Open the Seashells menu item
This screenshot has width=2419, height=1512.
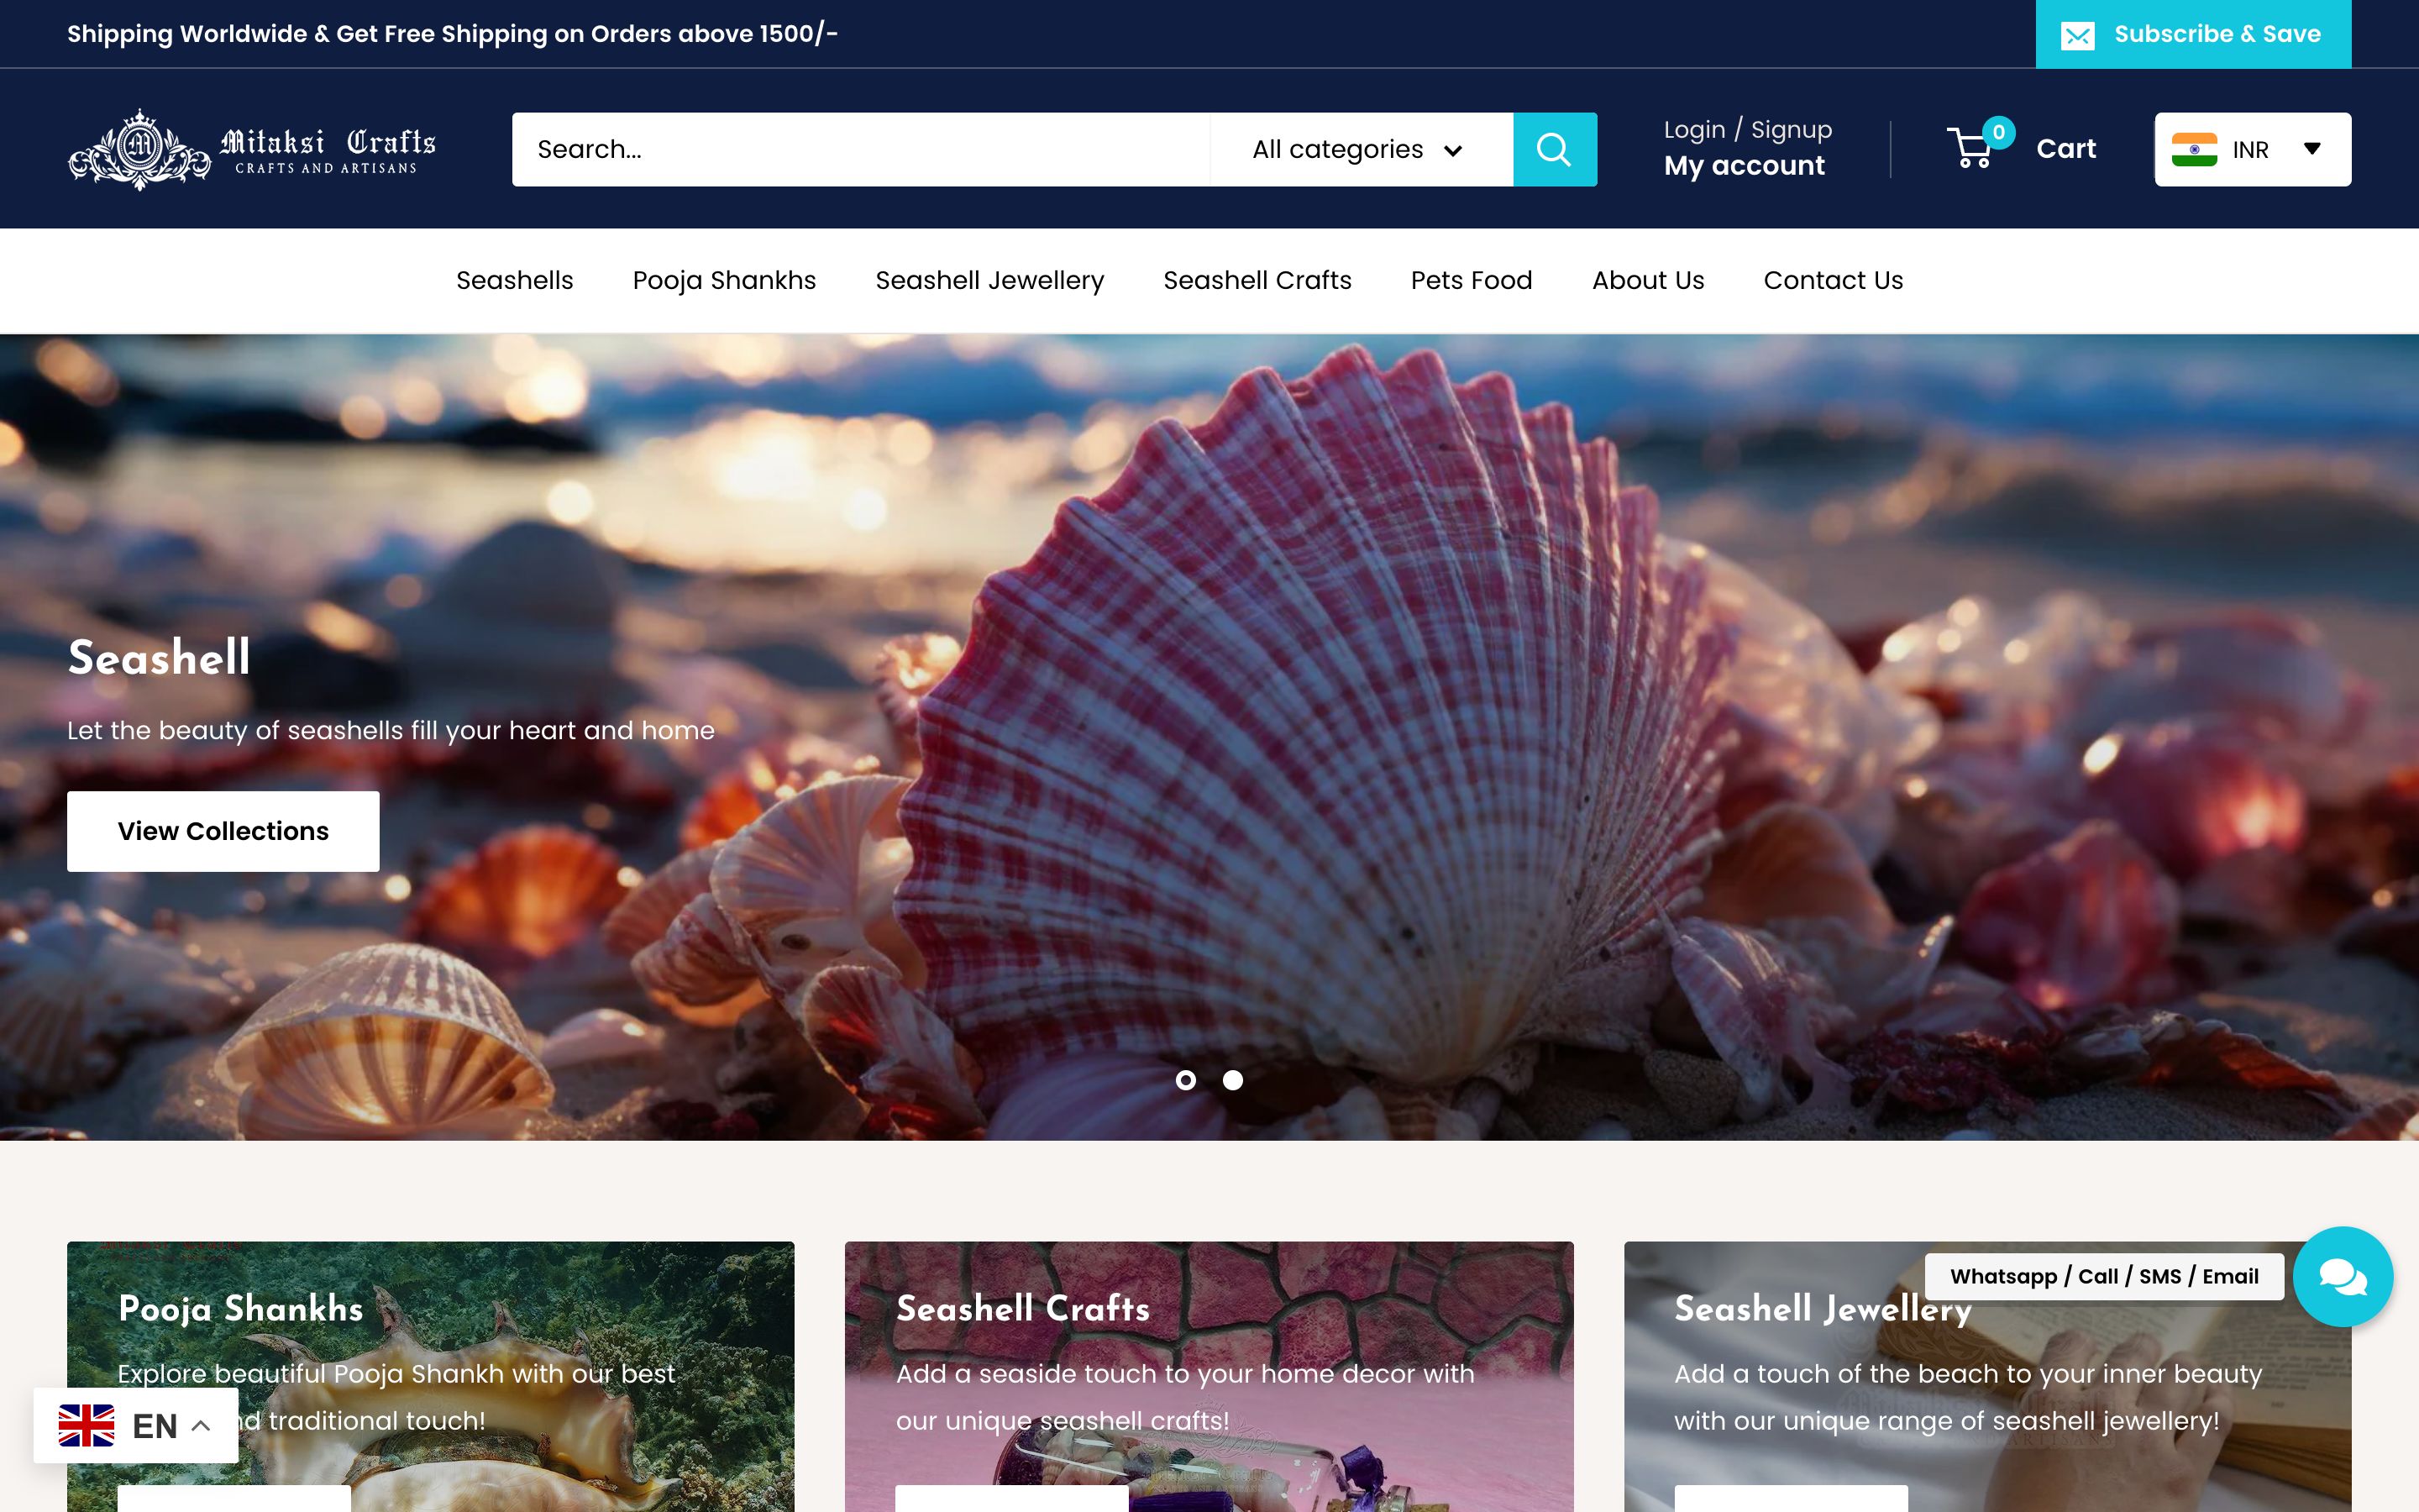click(x=514, y=280)
